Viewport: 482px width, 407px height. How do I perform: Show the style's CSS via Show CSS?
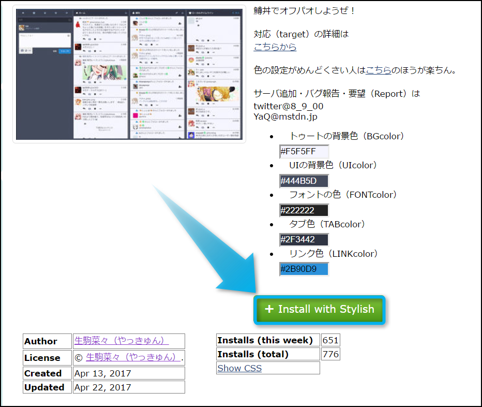(239, 368)
